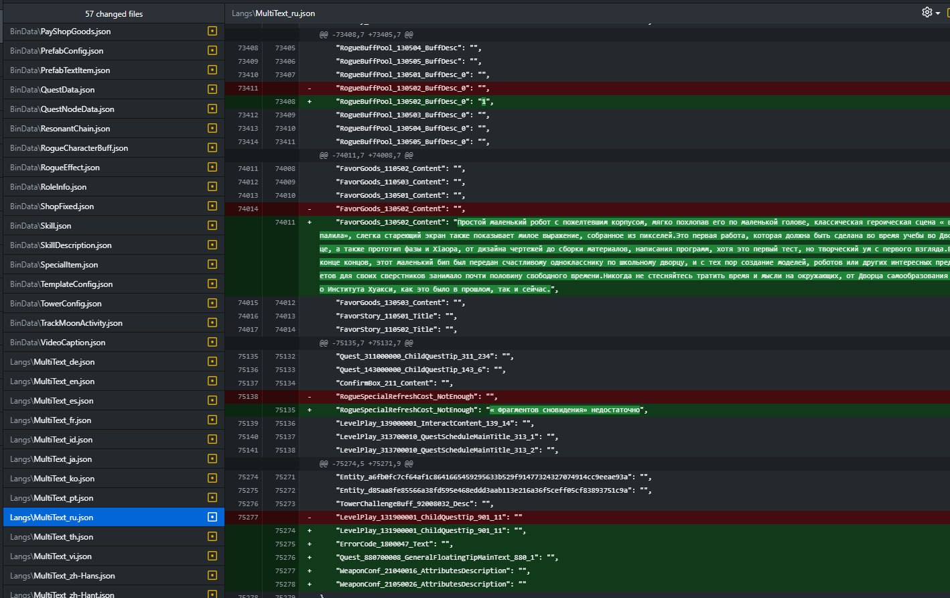Viewport: 950px width, 598px height.
Task: Click the modified badge beside RoleInfo.json
Action: coord(212,187)
